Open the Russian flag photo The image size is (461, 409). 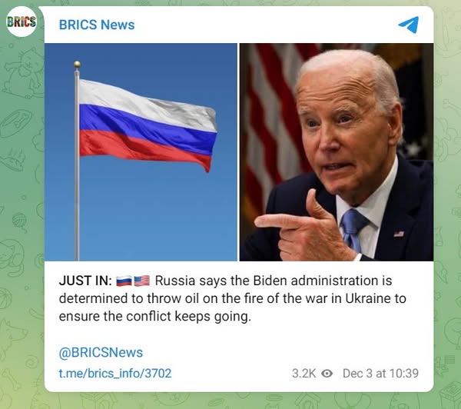(x=141, y=152)
